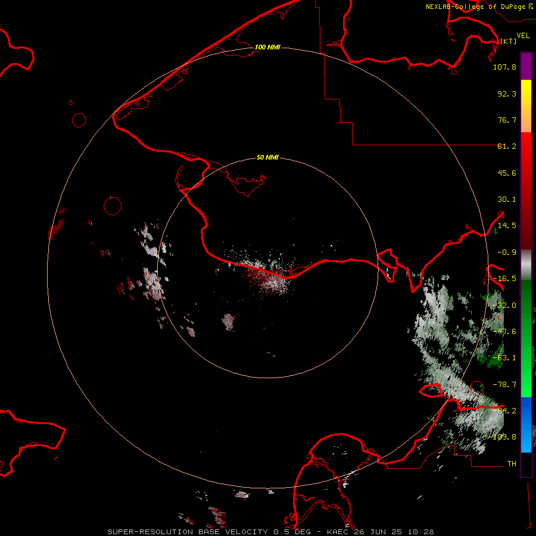536x536 pixels.
Task: Click the purple segment of the color bar
Action: coord(526,66)
